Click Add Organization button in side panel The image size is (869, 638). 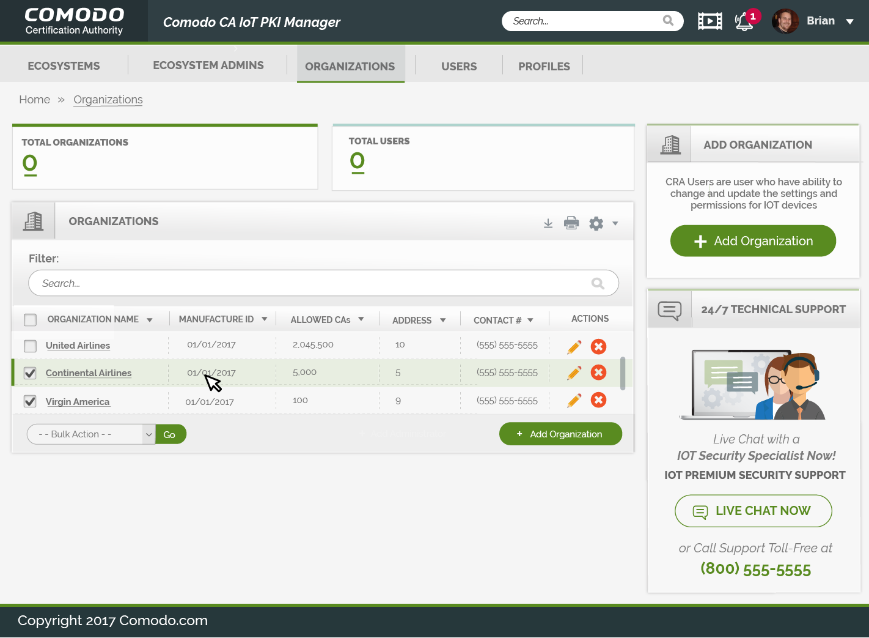(753, 241)
